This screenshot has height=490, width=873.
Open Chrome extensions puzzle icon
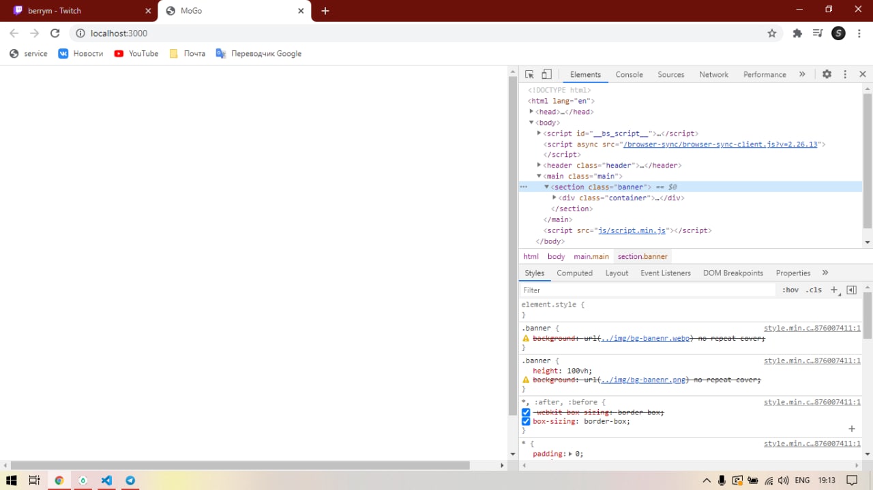(x=797, y=33)
